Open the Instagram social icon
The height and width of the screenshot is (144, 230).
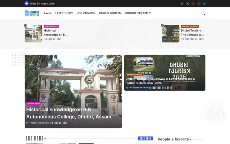199,4
